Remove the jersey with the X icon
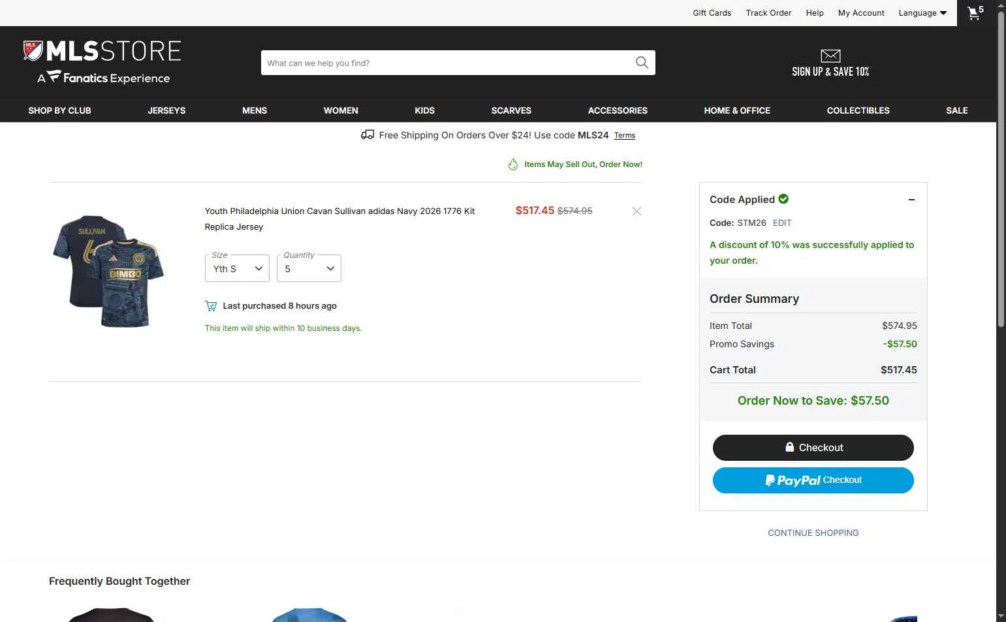The image size is (1006, 622). 637,211
